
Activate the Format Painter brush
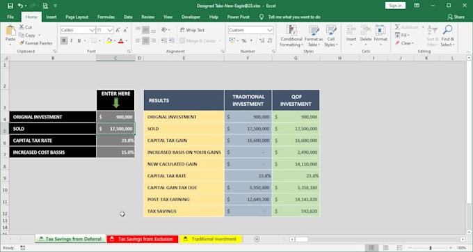click(22, 43)
